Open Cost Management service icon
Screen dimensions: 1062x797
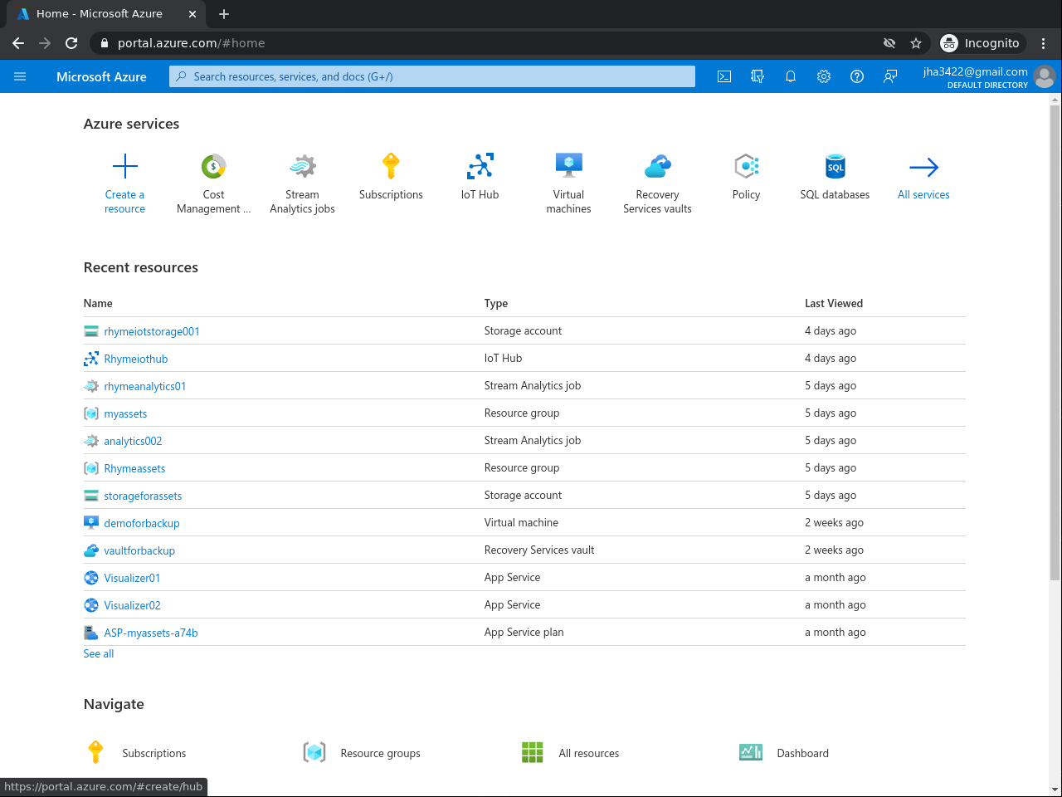point(213,166)
